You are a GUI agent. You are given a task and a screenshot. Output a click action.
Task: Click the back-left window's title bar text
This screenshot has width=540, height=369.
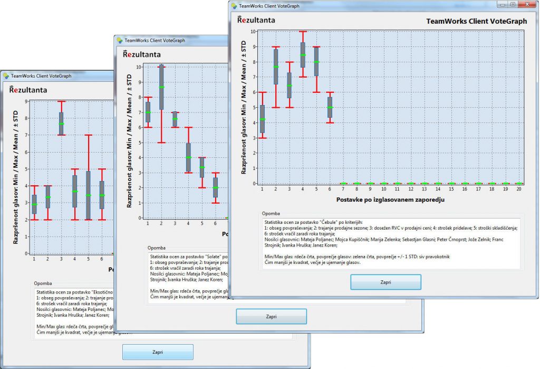click(41, 76)
